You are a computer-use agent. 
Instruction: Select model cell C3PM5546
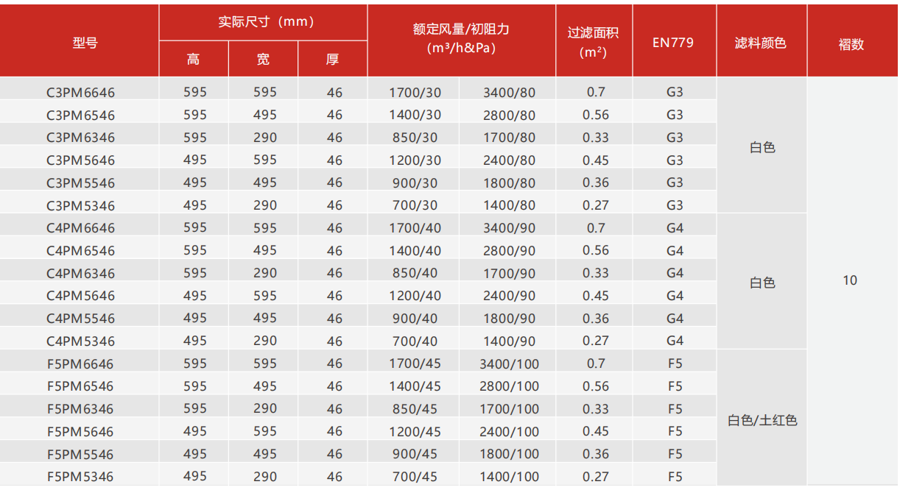click(80, 183)
